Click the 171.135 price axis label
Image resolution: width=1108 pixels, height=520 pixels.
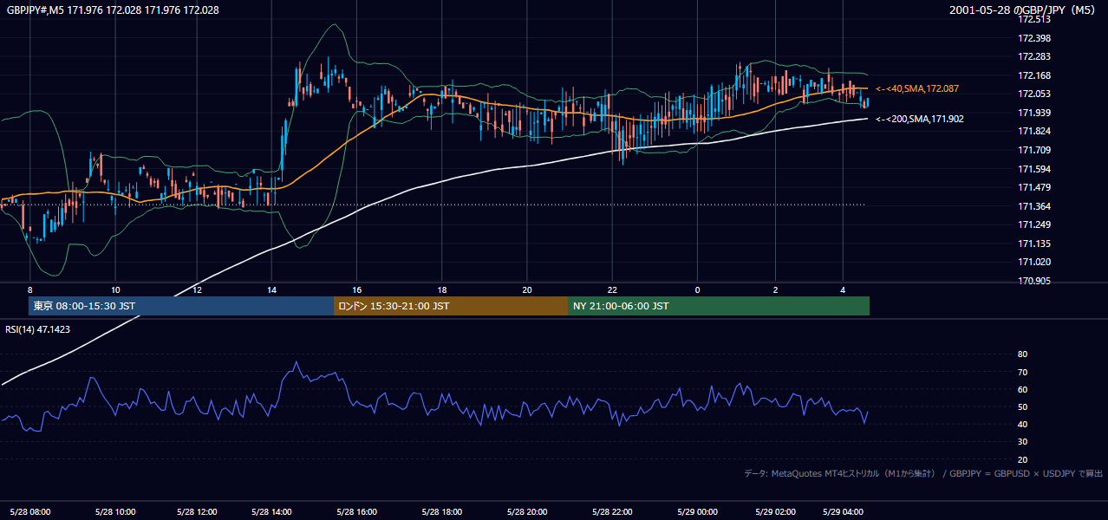tap(1033, 244)
